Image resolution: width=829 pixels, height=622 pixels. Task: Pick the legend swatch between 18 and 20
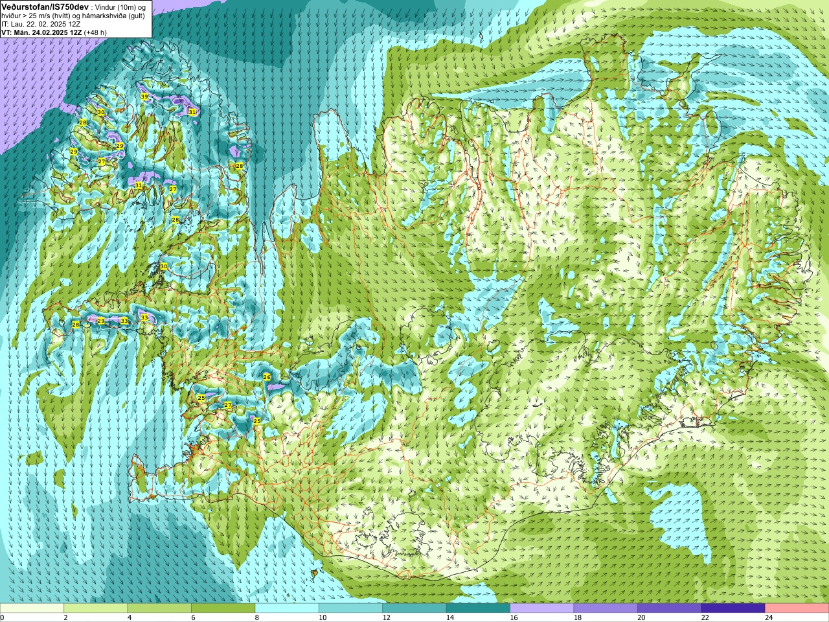pyautogui.click(x=606, y=608)
